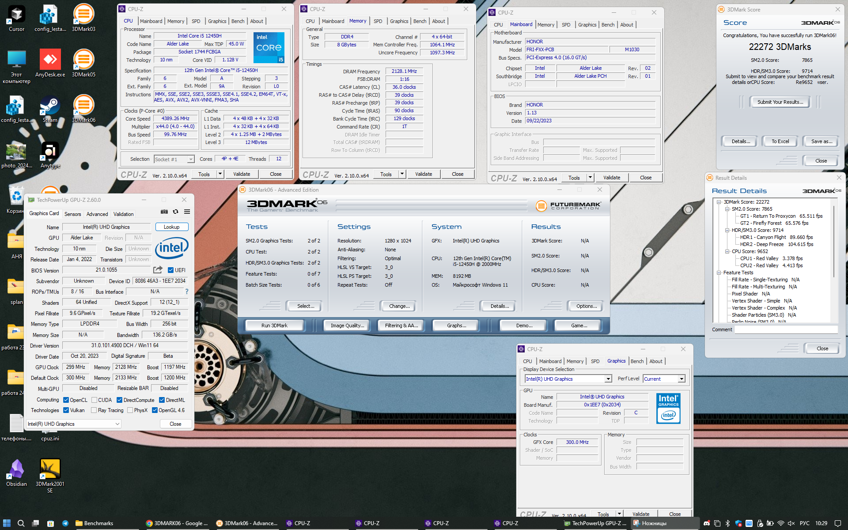Open Tools dropdown arrow in CPU-Z CPU window
This screenshot has height=530, width=848.
(x=220, y=174)
